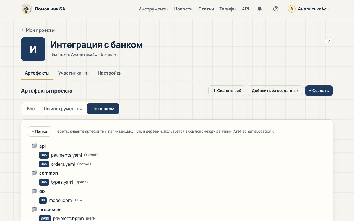This screenshot has width=354, height=221.
Task: Click the common folder icon
Action: click(x=34, y=173)
